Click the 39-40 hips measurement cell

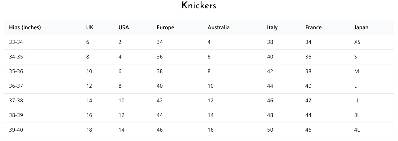[16, 130]
